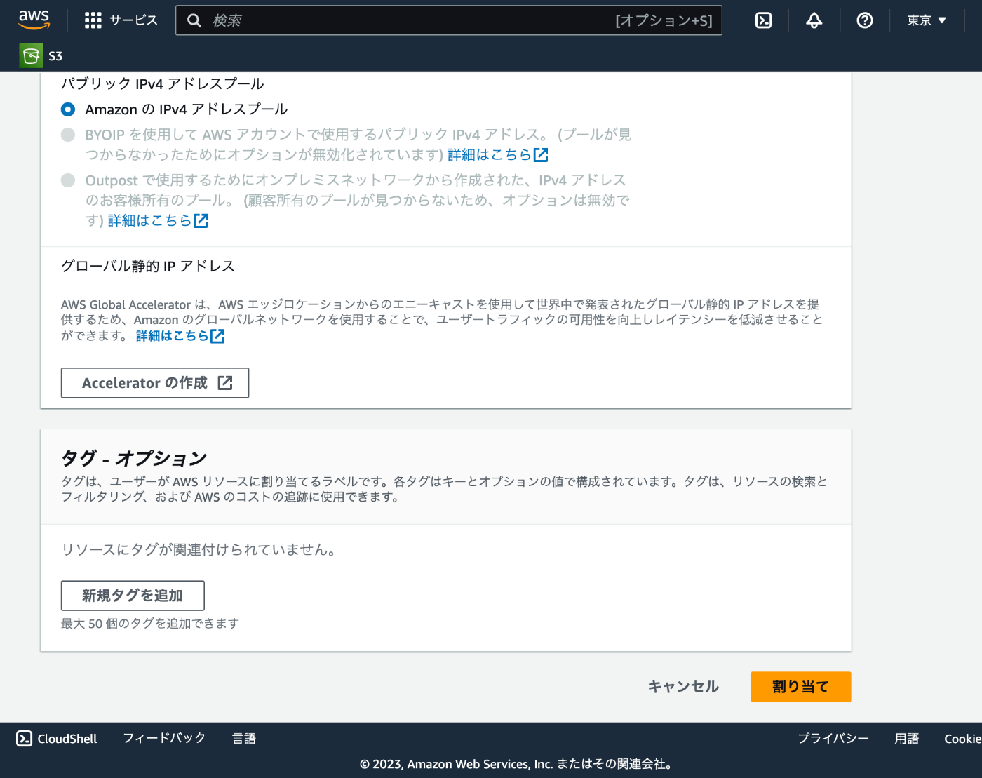Viewport: 982px width, 778px height.
Task: Click the external-link icon next to the BYOIP details link
Action: [541, 154]
